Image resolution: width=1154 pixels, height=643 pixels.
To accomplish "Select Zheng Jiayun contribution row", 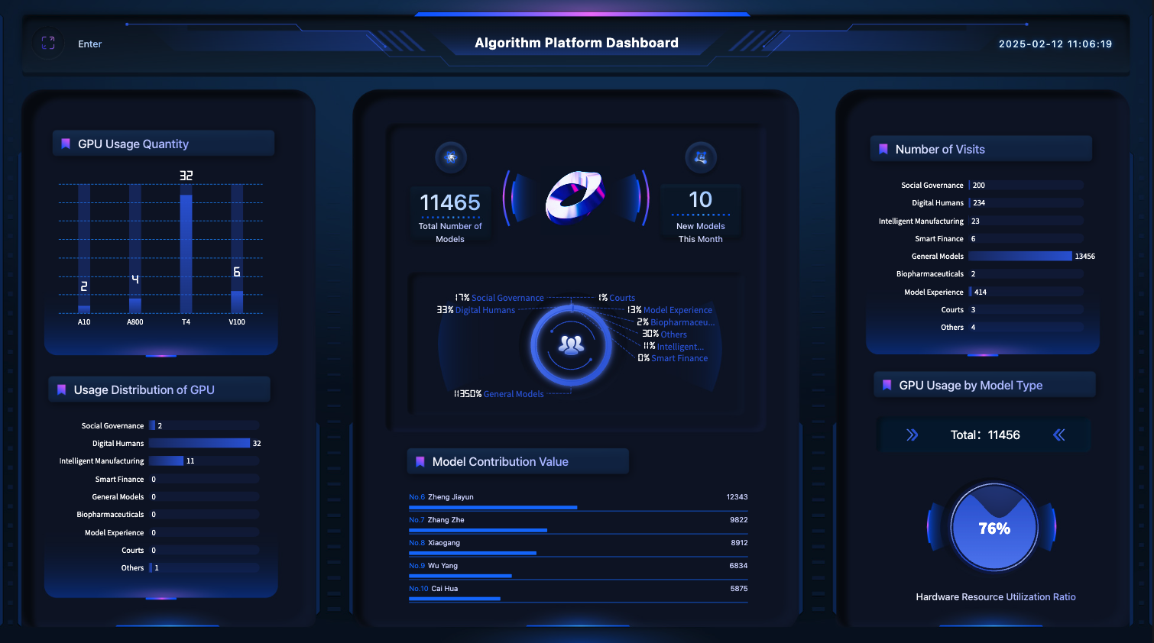I will [578, 500].
